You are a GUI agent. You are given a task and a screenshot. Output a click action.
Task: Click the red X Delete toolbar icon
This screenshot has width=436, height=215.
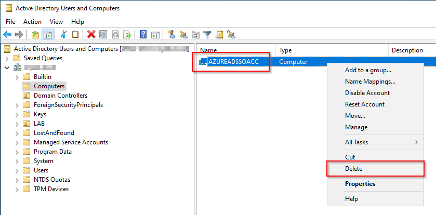(x=91, y=34)
